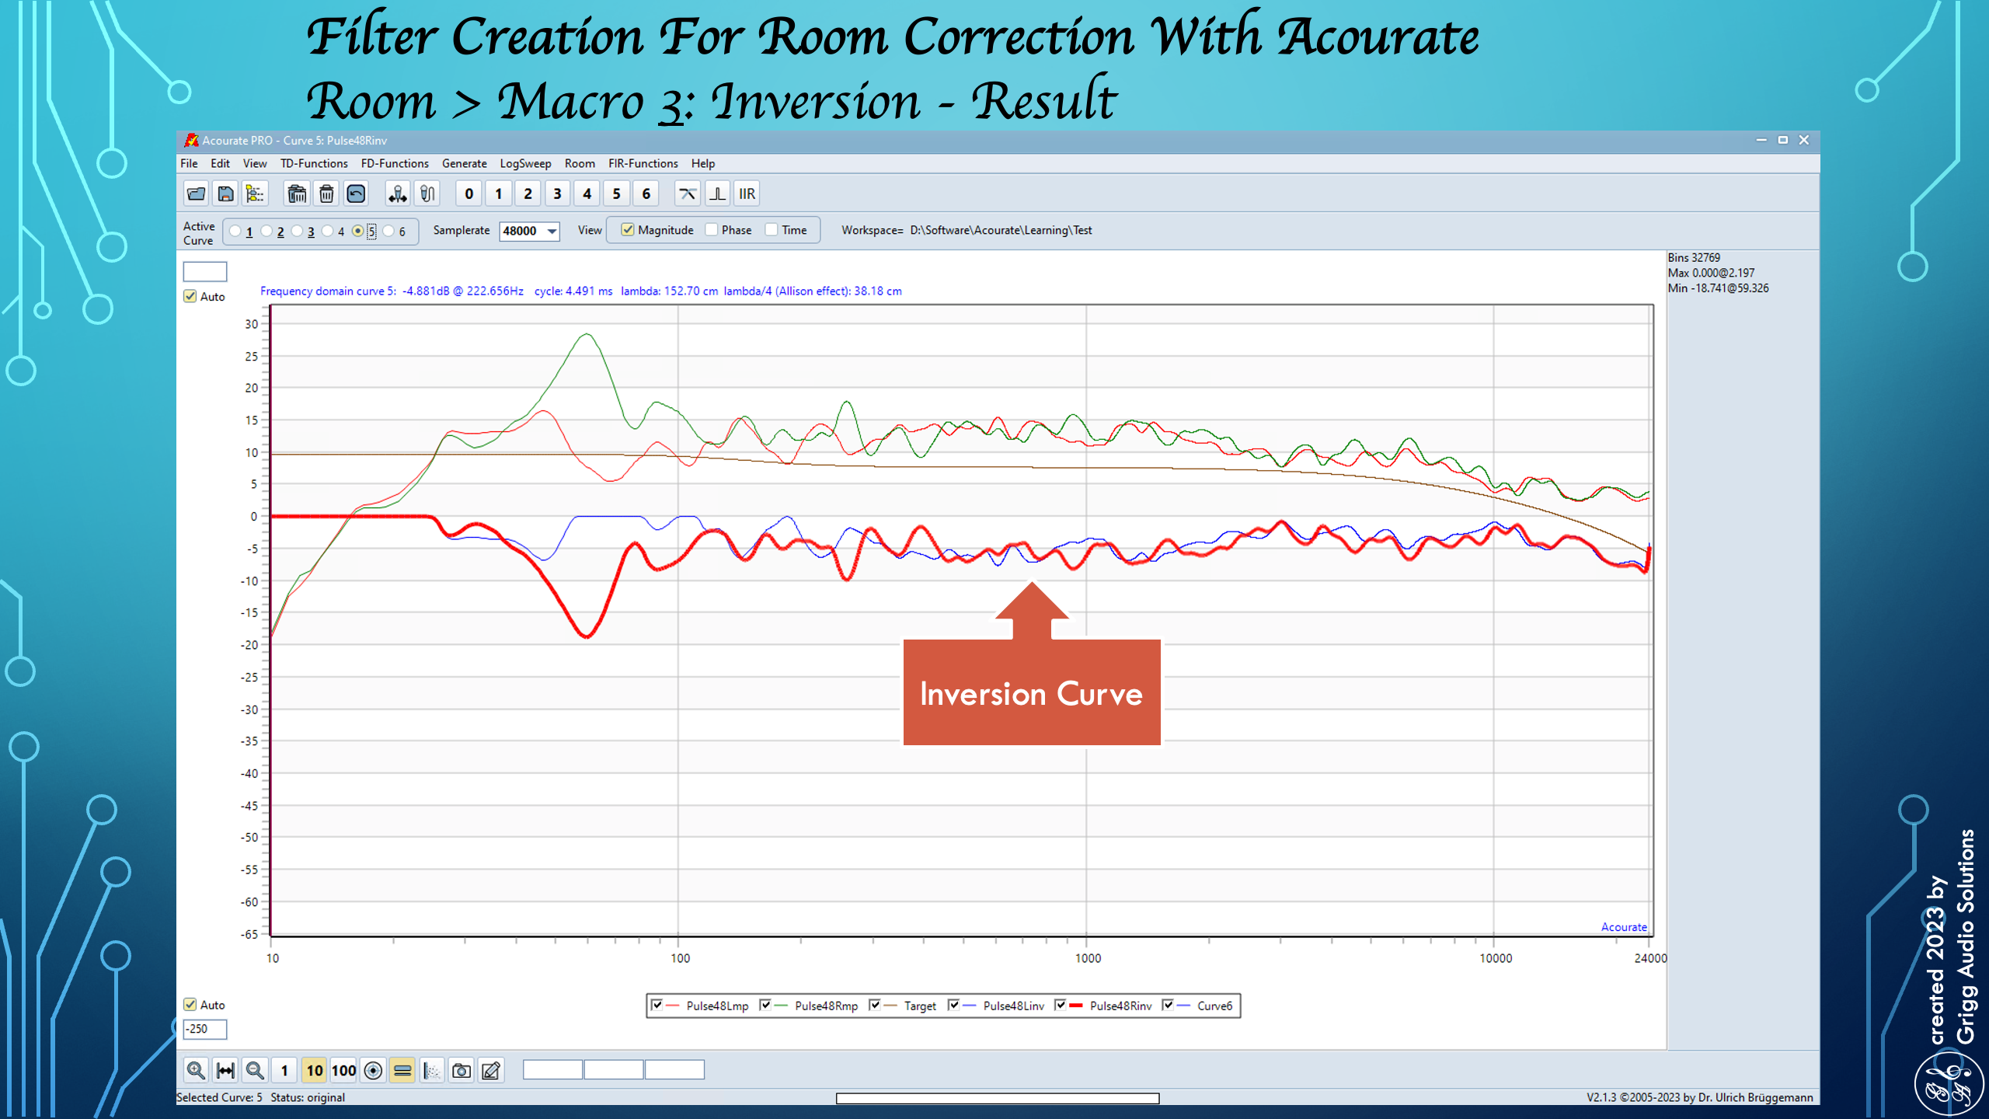Image resolution: width=1989 pixels, height=1119 pixels.
Task: Open file with the folder icon
Action: [196, 193]
